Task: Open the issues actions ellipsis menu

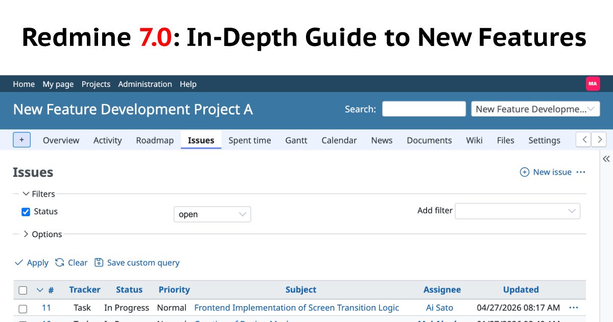Action: (x=581, y=172)
